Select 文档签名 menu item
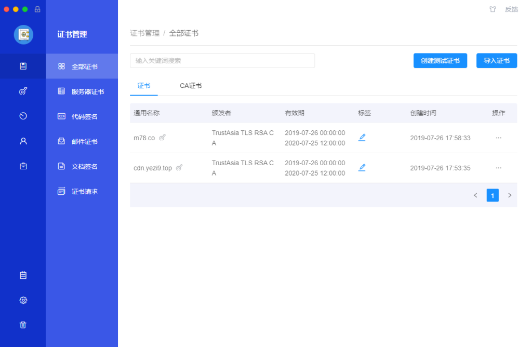Viewport: 532px width, 347px height. click(x=82, y=166)
